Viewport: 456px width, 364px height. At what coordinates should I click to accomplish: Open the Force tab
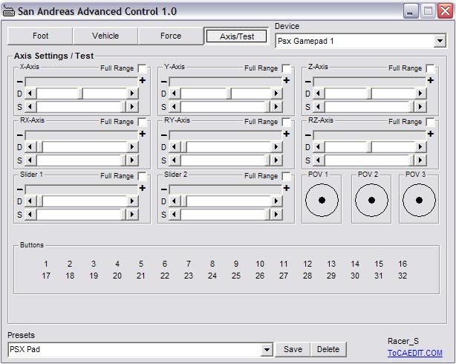click(171, 36)
